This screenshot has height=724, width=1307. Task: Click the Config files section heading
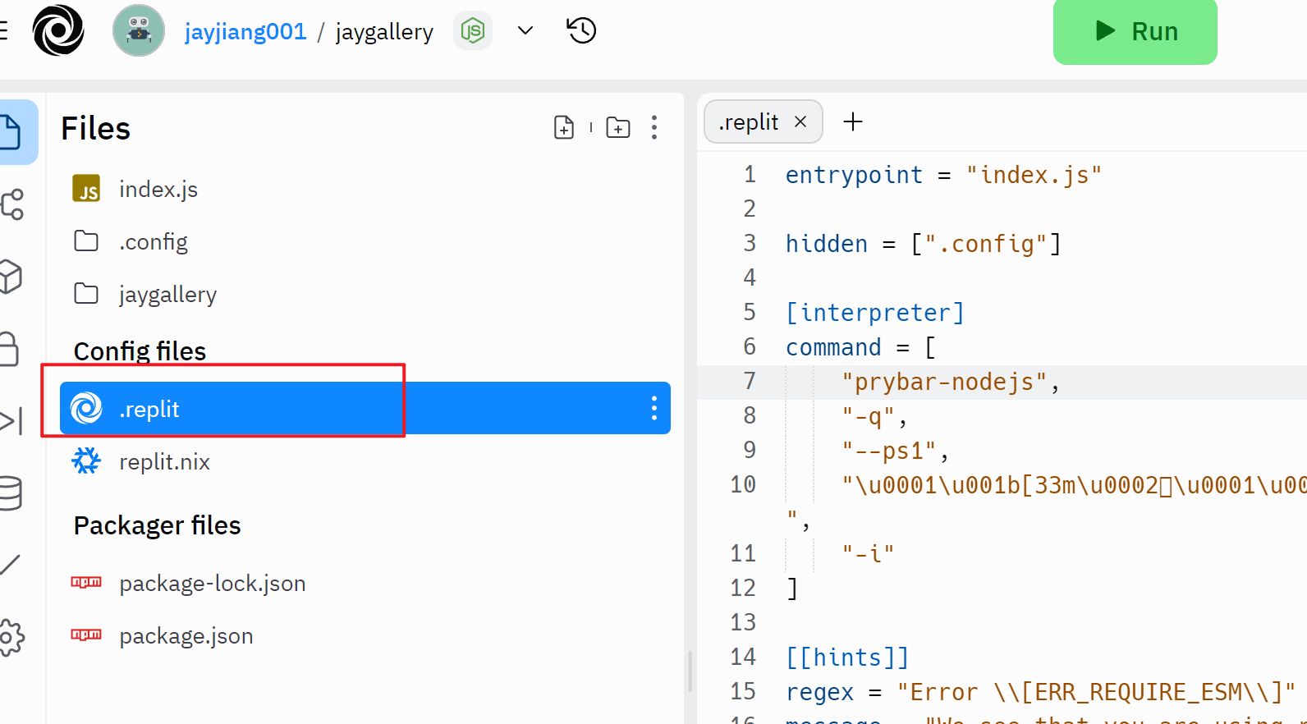coord(140,351)
